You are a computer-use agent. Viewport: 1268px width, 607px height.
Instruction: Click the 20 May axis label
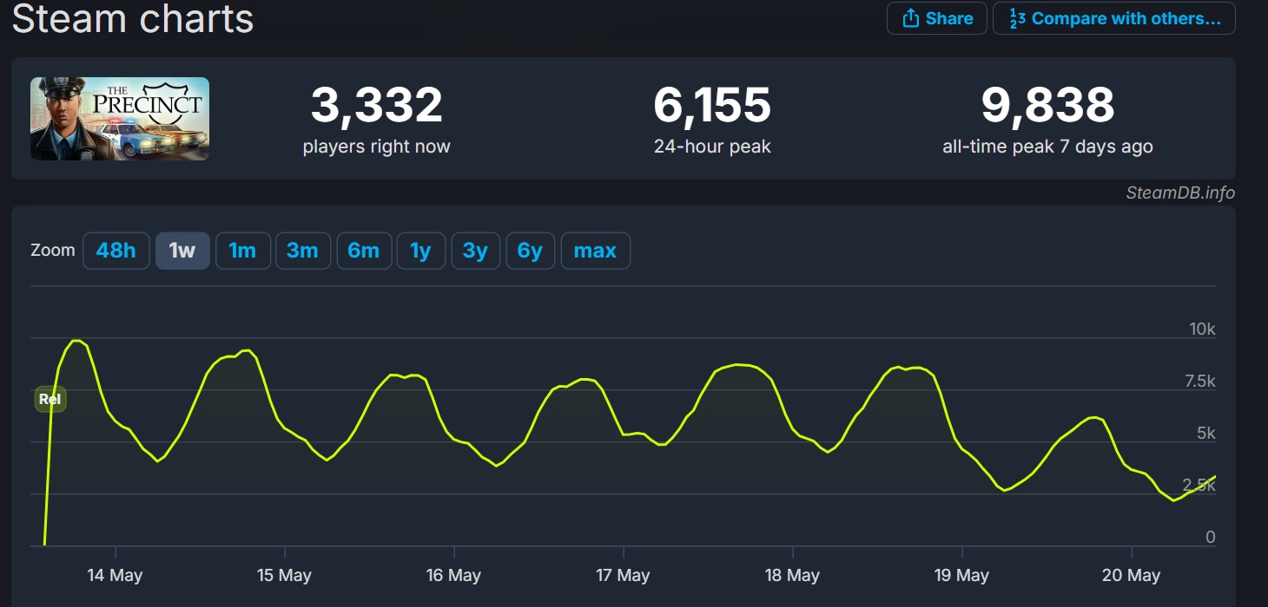click(1132, 575)
